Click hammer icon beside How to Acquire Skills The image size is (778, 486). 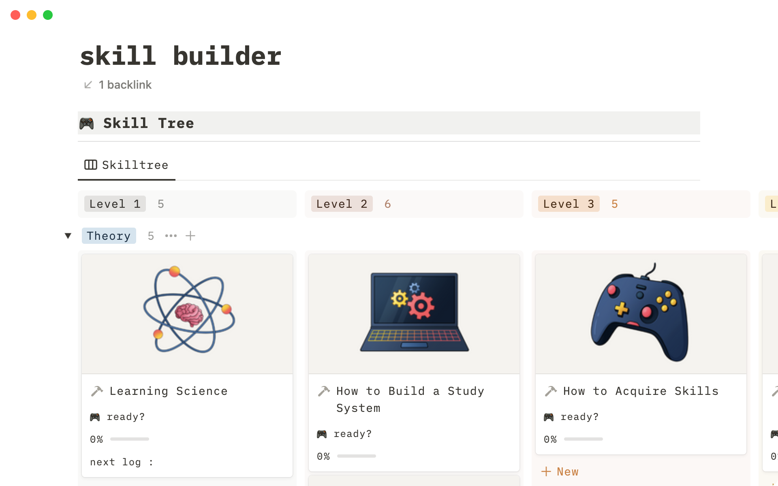coord(551,391)
